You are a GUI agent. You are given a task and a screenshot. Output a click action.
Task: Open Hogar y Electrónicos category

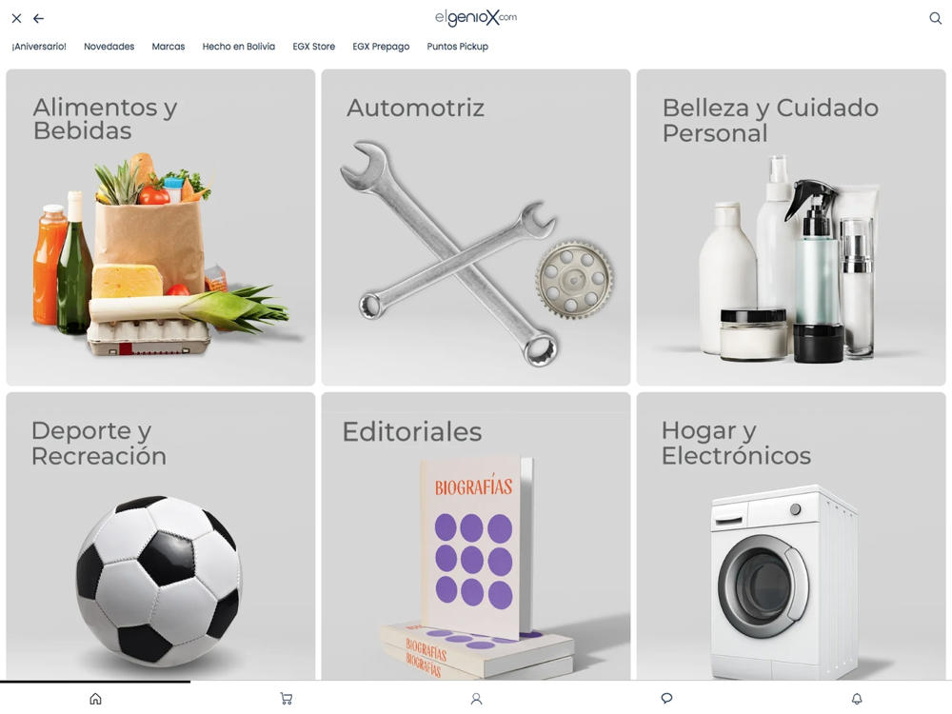(x=791, y=536)
